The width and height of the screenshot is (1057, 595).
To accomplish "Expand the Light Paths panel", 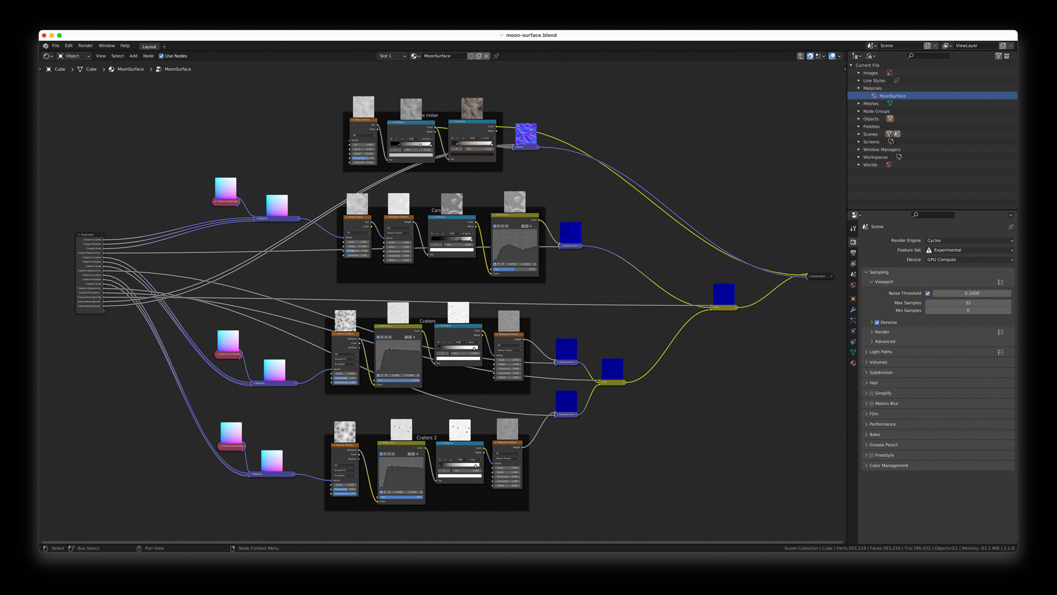I will pos(880,352).
